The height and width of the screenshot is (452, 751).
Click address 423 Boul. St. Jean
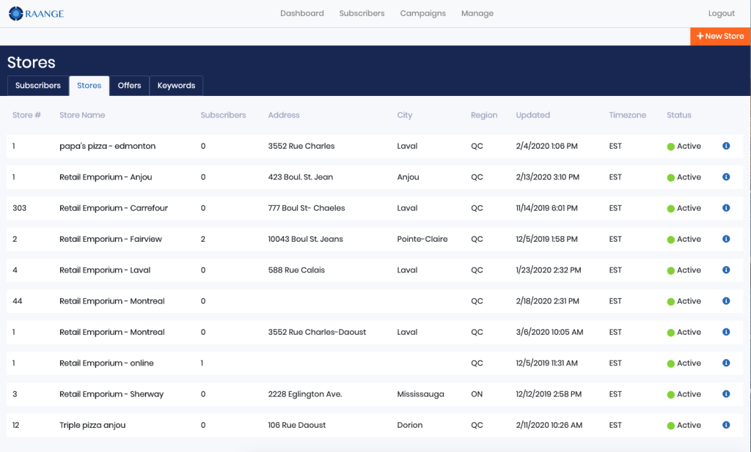[x=300, y=177]
